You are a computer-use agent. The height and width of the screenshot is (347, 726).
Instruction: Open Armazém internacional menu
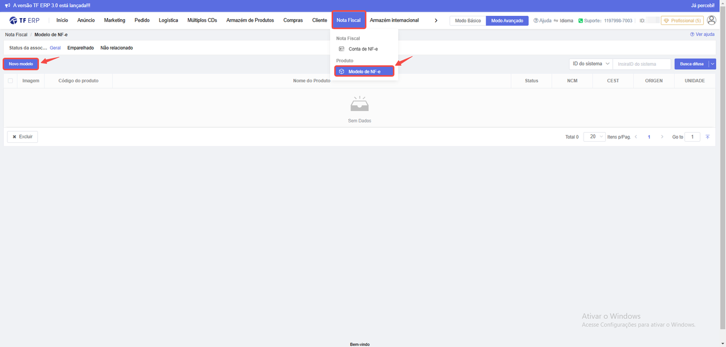[x=394, y=20]
